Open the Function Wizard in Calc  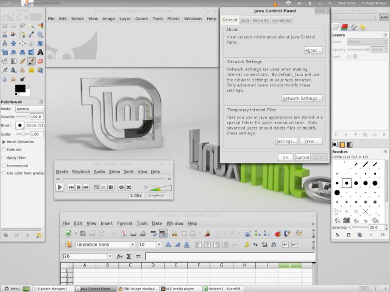[120, 256]
